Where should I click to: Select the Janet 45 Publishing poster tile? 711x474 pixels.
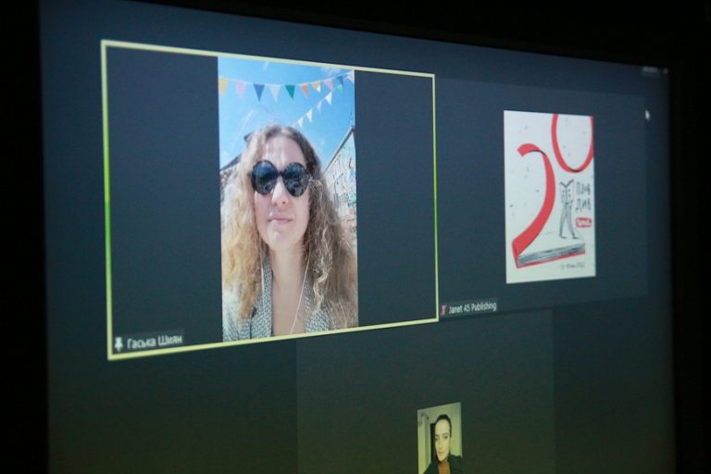pyautogui.click(x=549, y=198)
